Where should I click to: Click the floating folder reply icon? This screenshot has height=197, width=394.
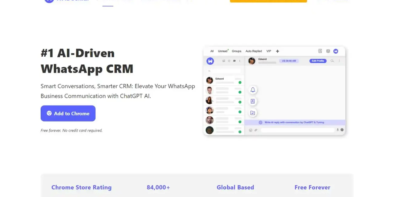(x=253, y=113)
